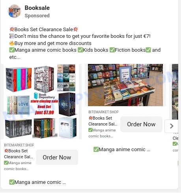Image resolution: width=181 pixels, height=193 pixels.
Task: Open the Booksale profile picture
Action: (15, 11)
